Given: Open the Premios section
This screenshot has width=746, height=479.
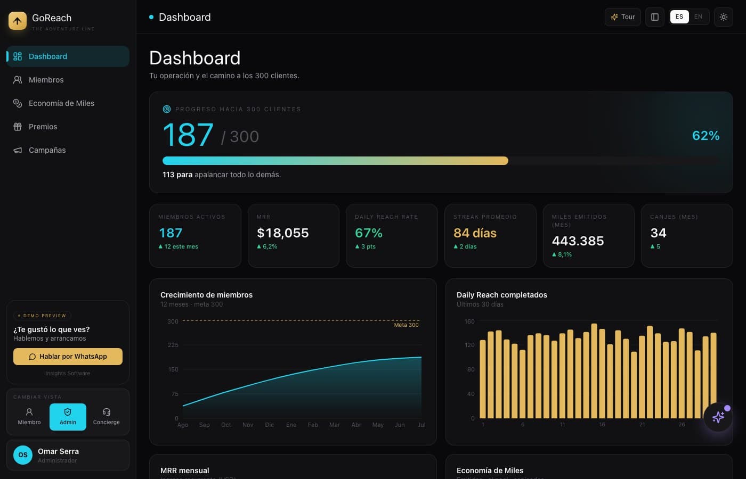Looking at the screenshot, I should click(x=68, y=127).
